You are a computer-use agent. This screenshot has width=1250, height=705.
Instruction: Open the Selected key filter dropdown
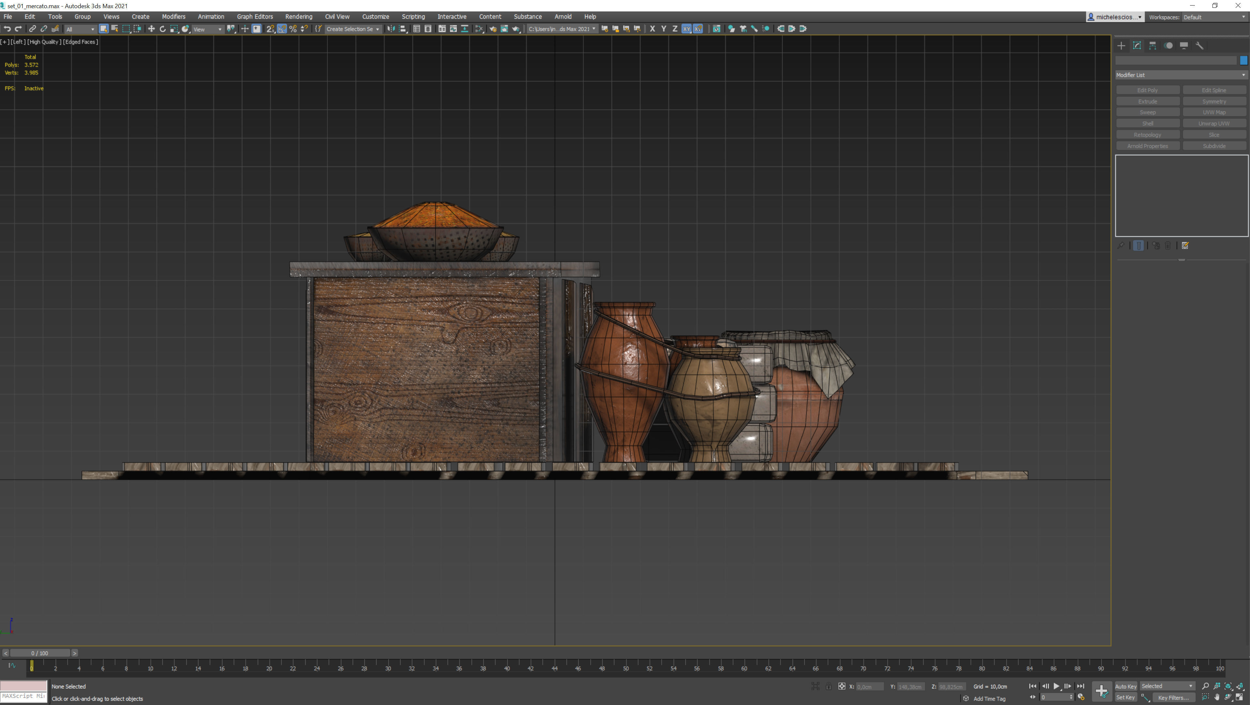tap(1167, 686)
